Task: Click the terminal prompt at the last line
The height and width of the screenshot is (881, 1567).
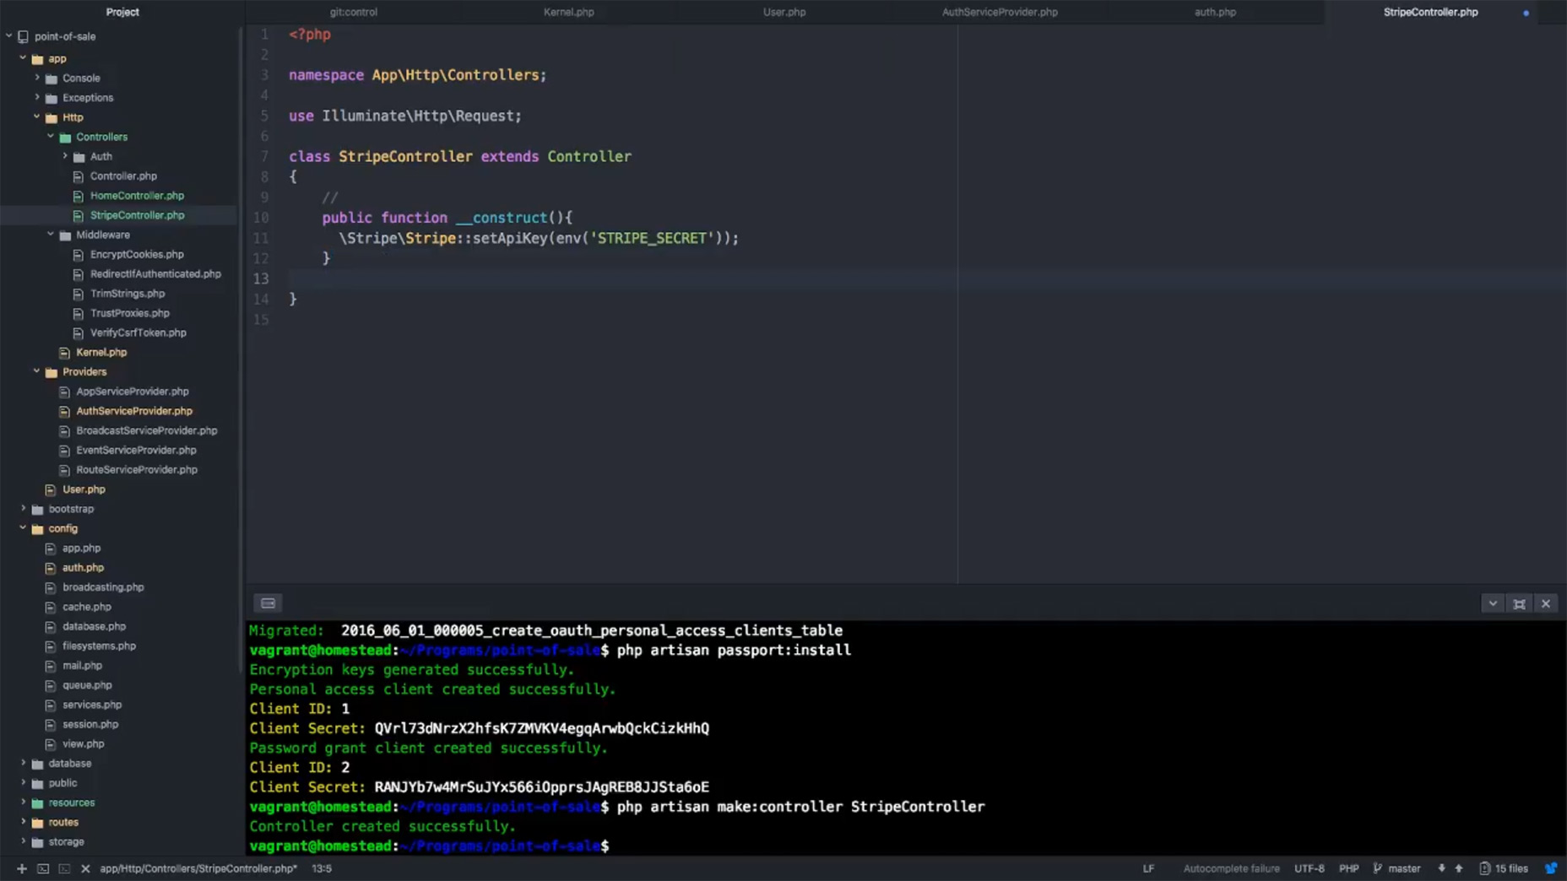Action: (429, 846)
